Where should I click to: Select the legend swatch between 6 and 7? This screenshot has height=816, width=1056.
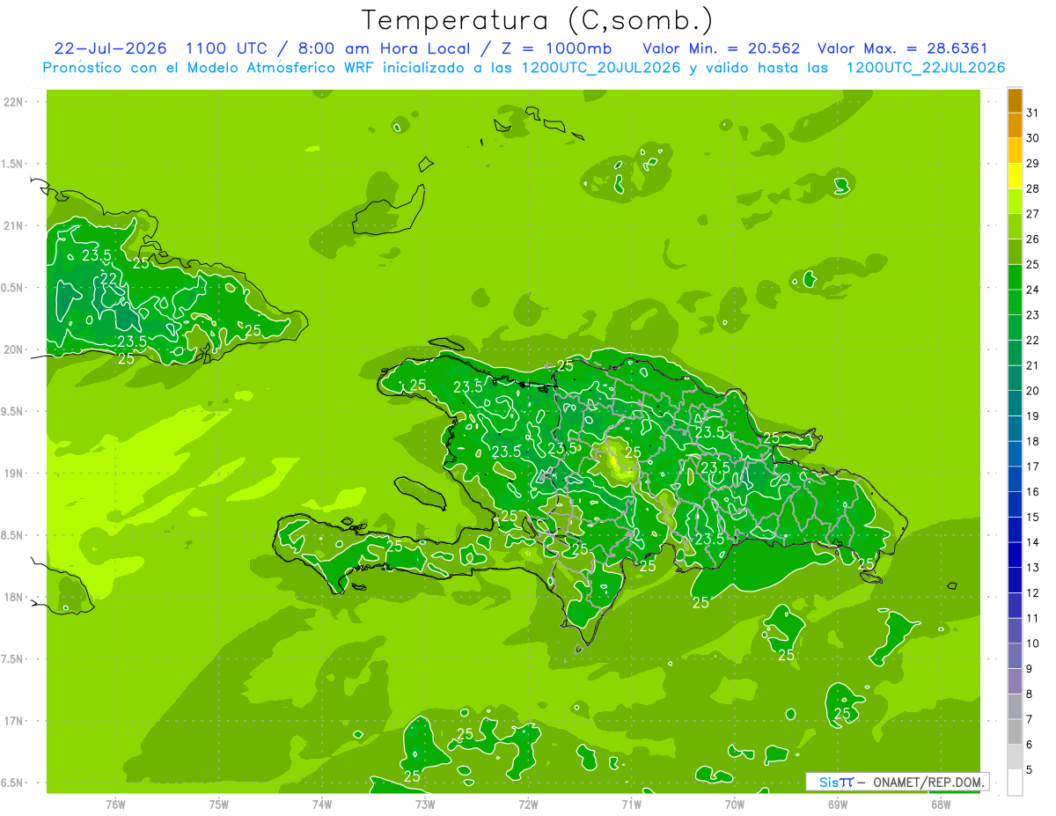[1015, 731]
